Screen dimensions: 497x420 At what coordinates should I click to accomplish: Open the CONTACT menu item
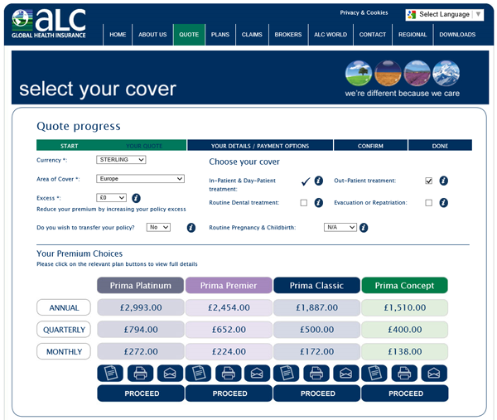[373, 35]
